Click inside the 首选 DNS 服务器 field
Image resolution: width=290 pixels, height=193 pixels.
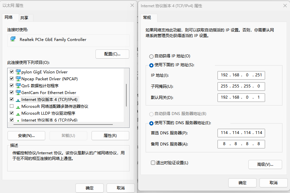click(x=241, y=133)
